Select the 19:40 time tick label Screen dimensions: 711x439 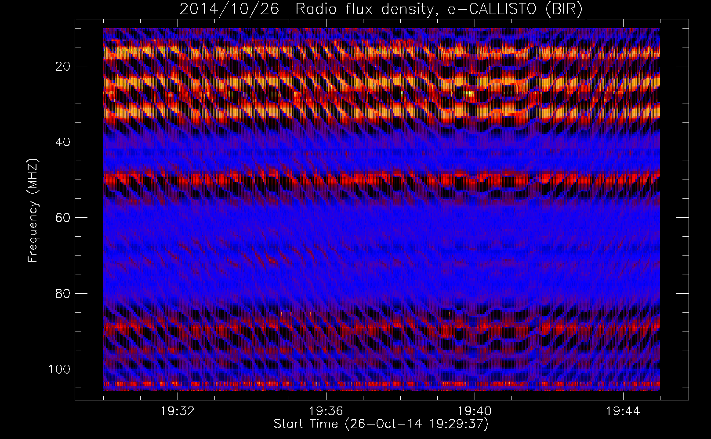click(475, 411)
